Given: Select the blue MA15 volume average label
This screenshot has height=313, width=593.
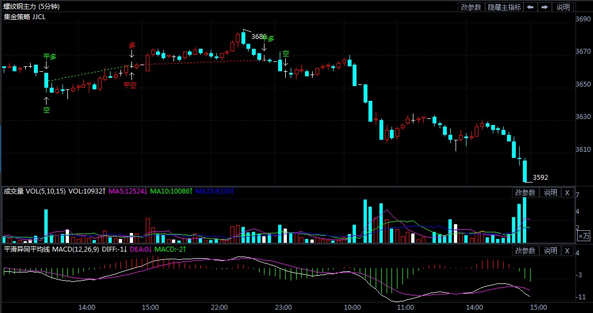Looking at the screenshot, I should tap(214, 191).
